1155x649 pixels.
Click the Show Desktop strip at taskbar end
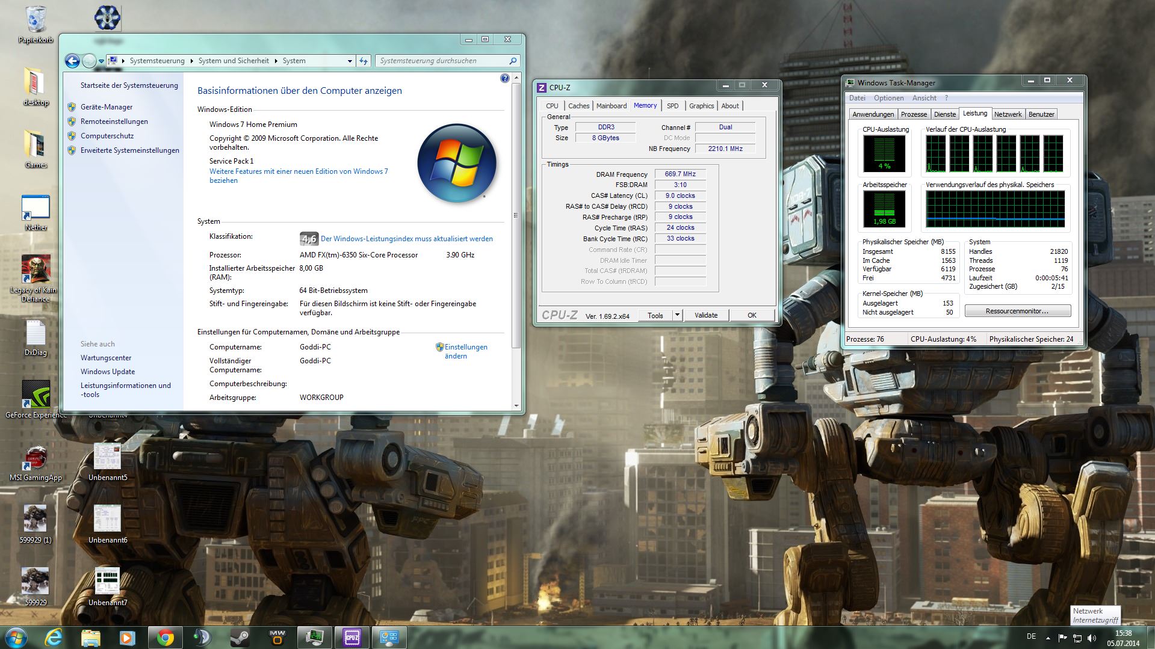pos(1150,638)
